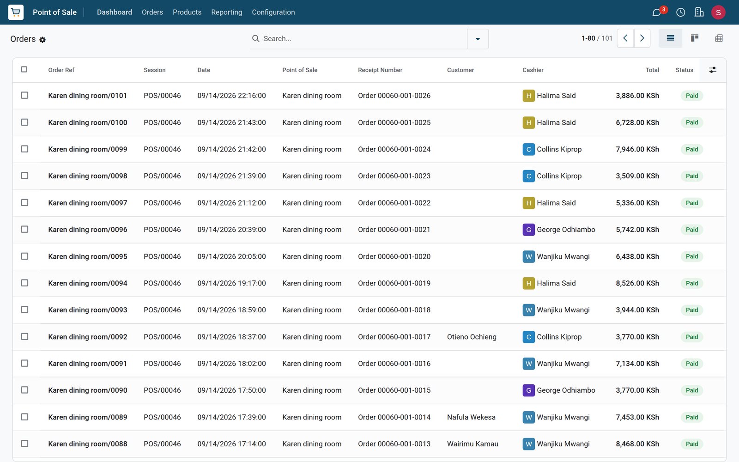Click the Paid status of order 0095
Viewport: 739px width, 462px height.
(x=692, y=256)
